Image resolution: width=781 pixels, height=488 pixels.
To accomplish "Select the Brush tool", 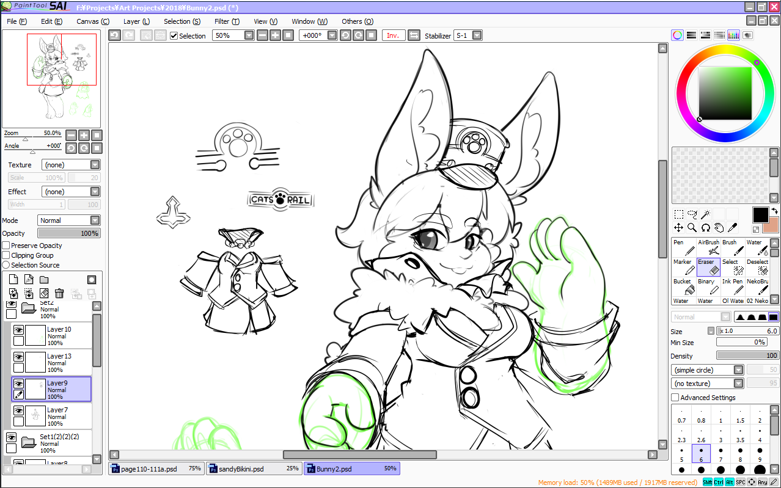I will click(733, 247).
